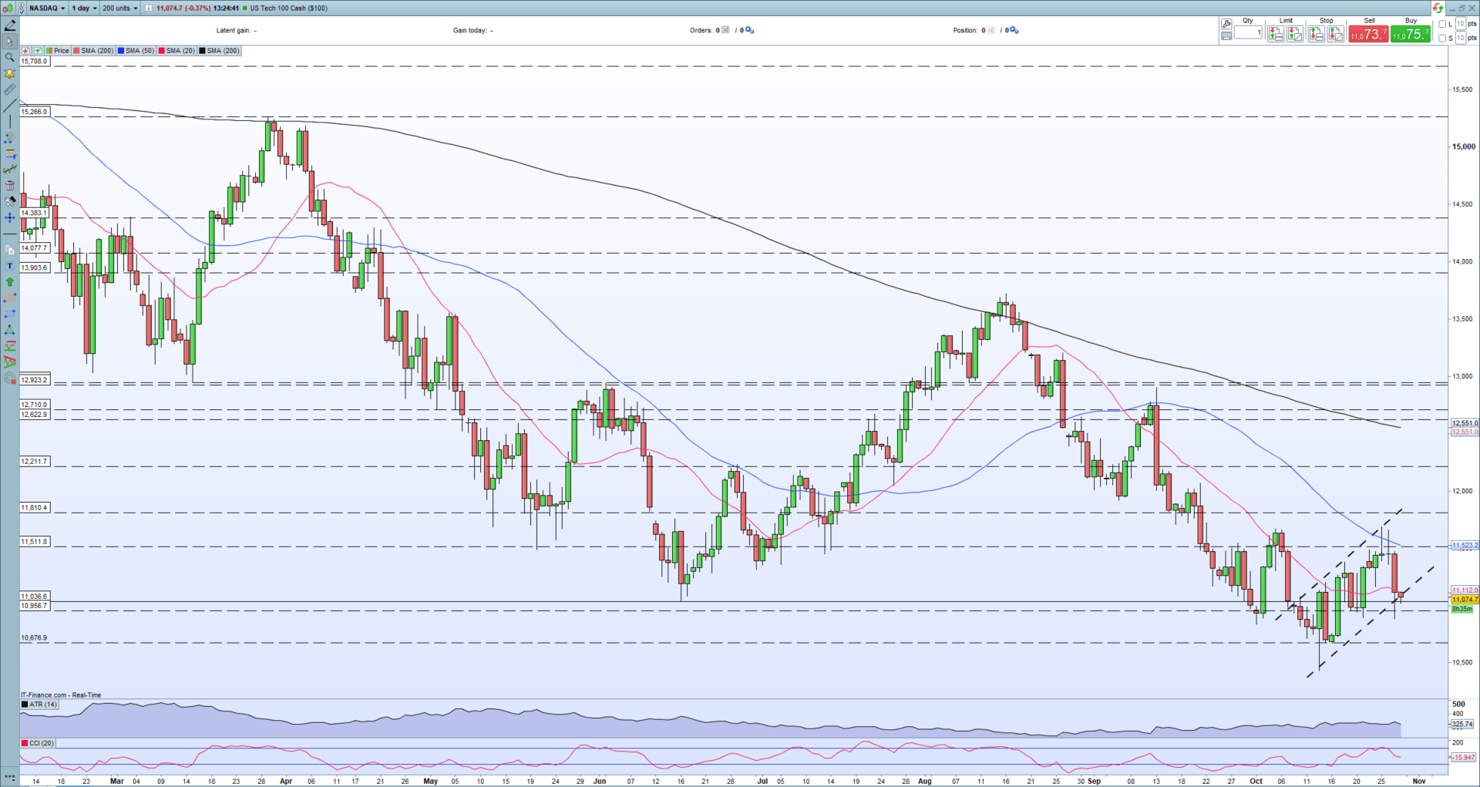Toggle the CCI (20) indicator label
This screenshot has height=787, width=1480.
[38, 743]
